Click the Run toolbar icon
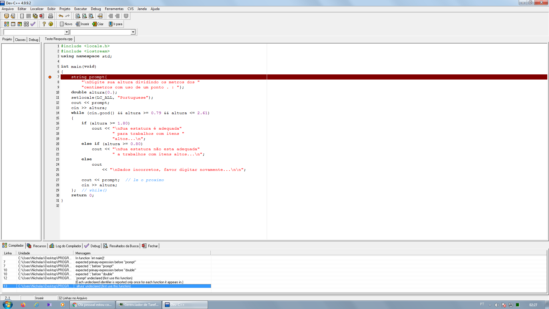This screenshot has height=309, width=549. (13, 24)
